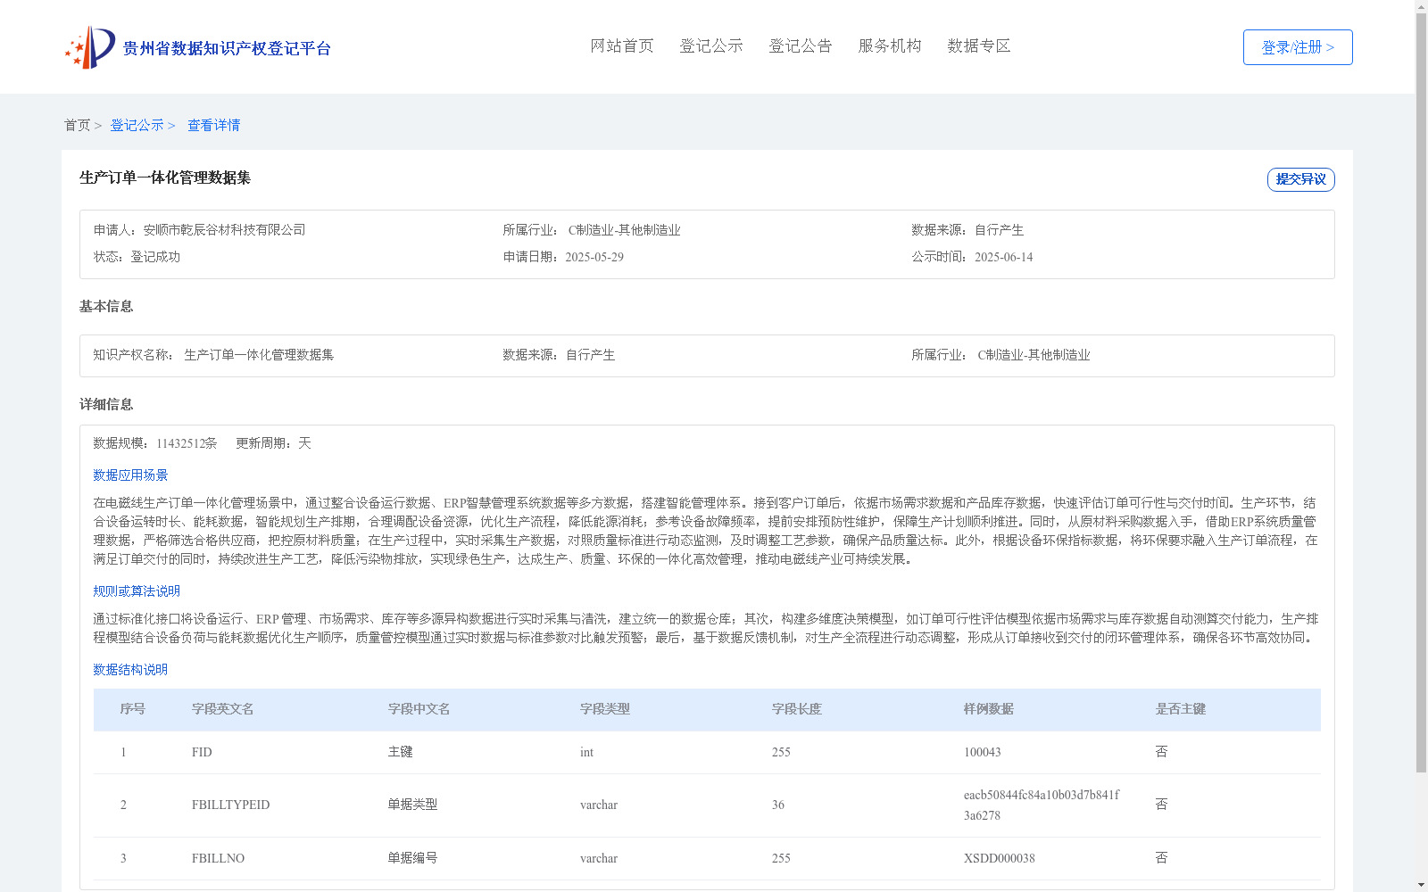Click data scale value 11432512条
The width and height of the screenshot is (1428, 892).
tap(187, 443)
